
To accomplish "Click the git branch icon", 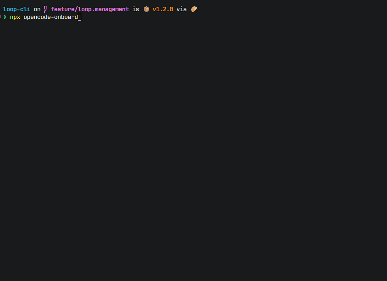I will pyautogui.click(x=45, y=10).
